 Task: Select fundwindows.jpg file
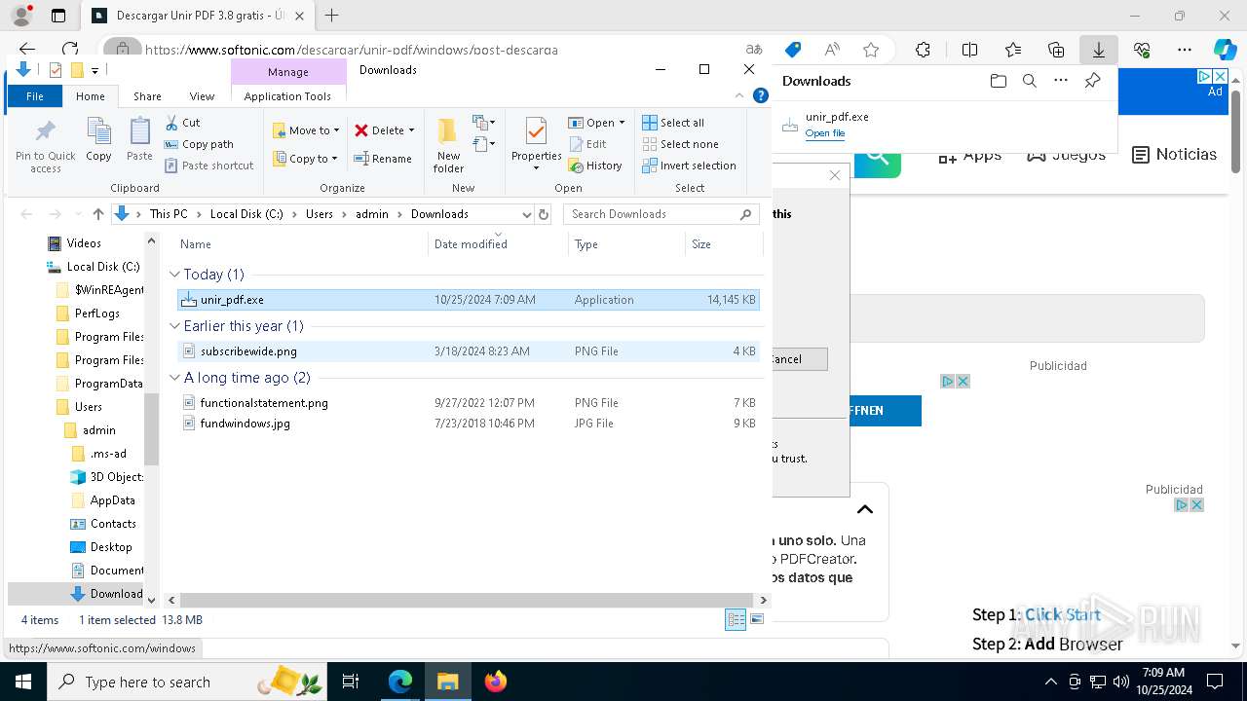[469, 424]
